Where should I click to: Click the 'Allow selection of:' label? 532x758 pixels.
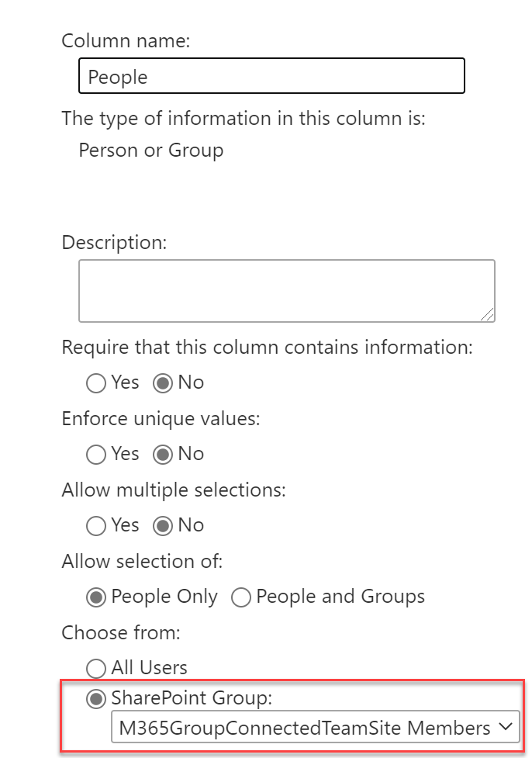point(142,561)
